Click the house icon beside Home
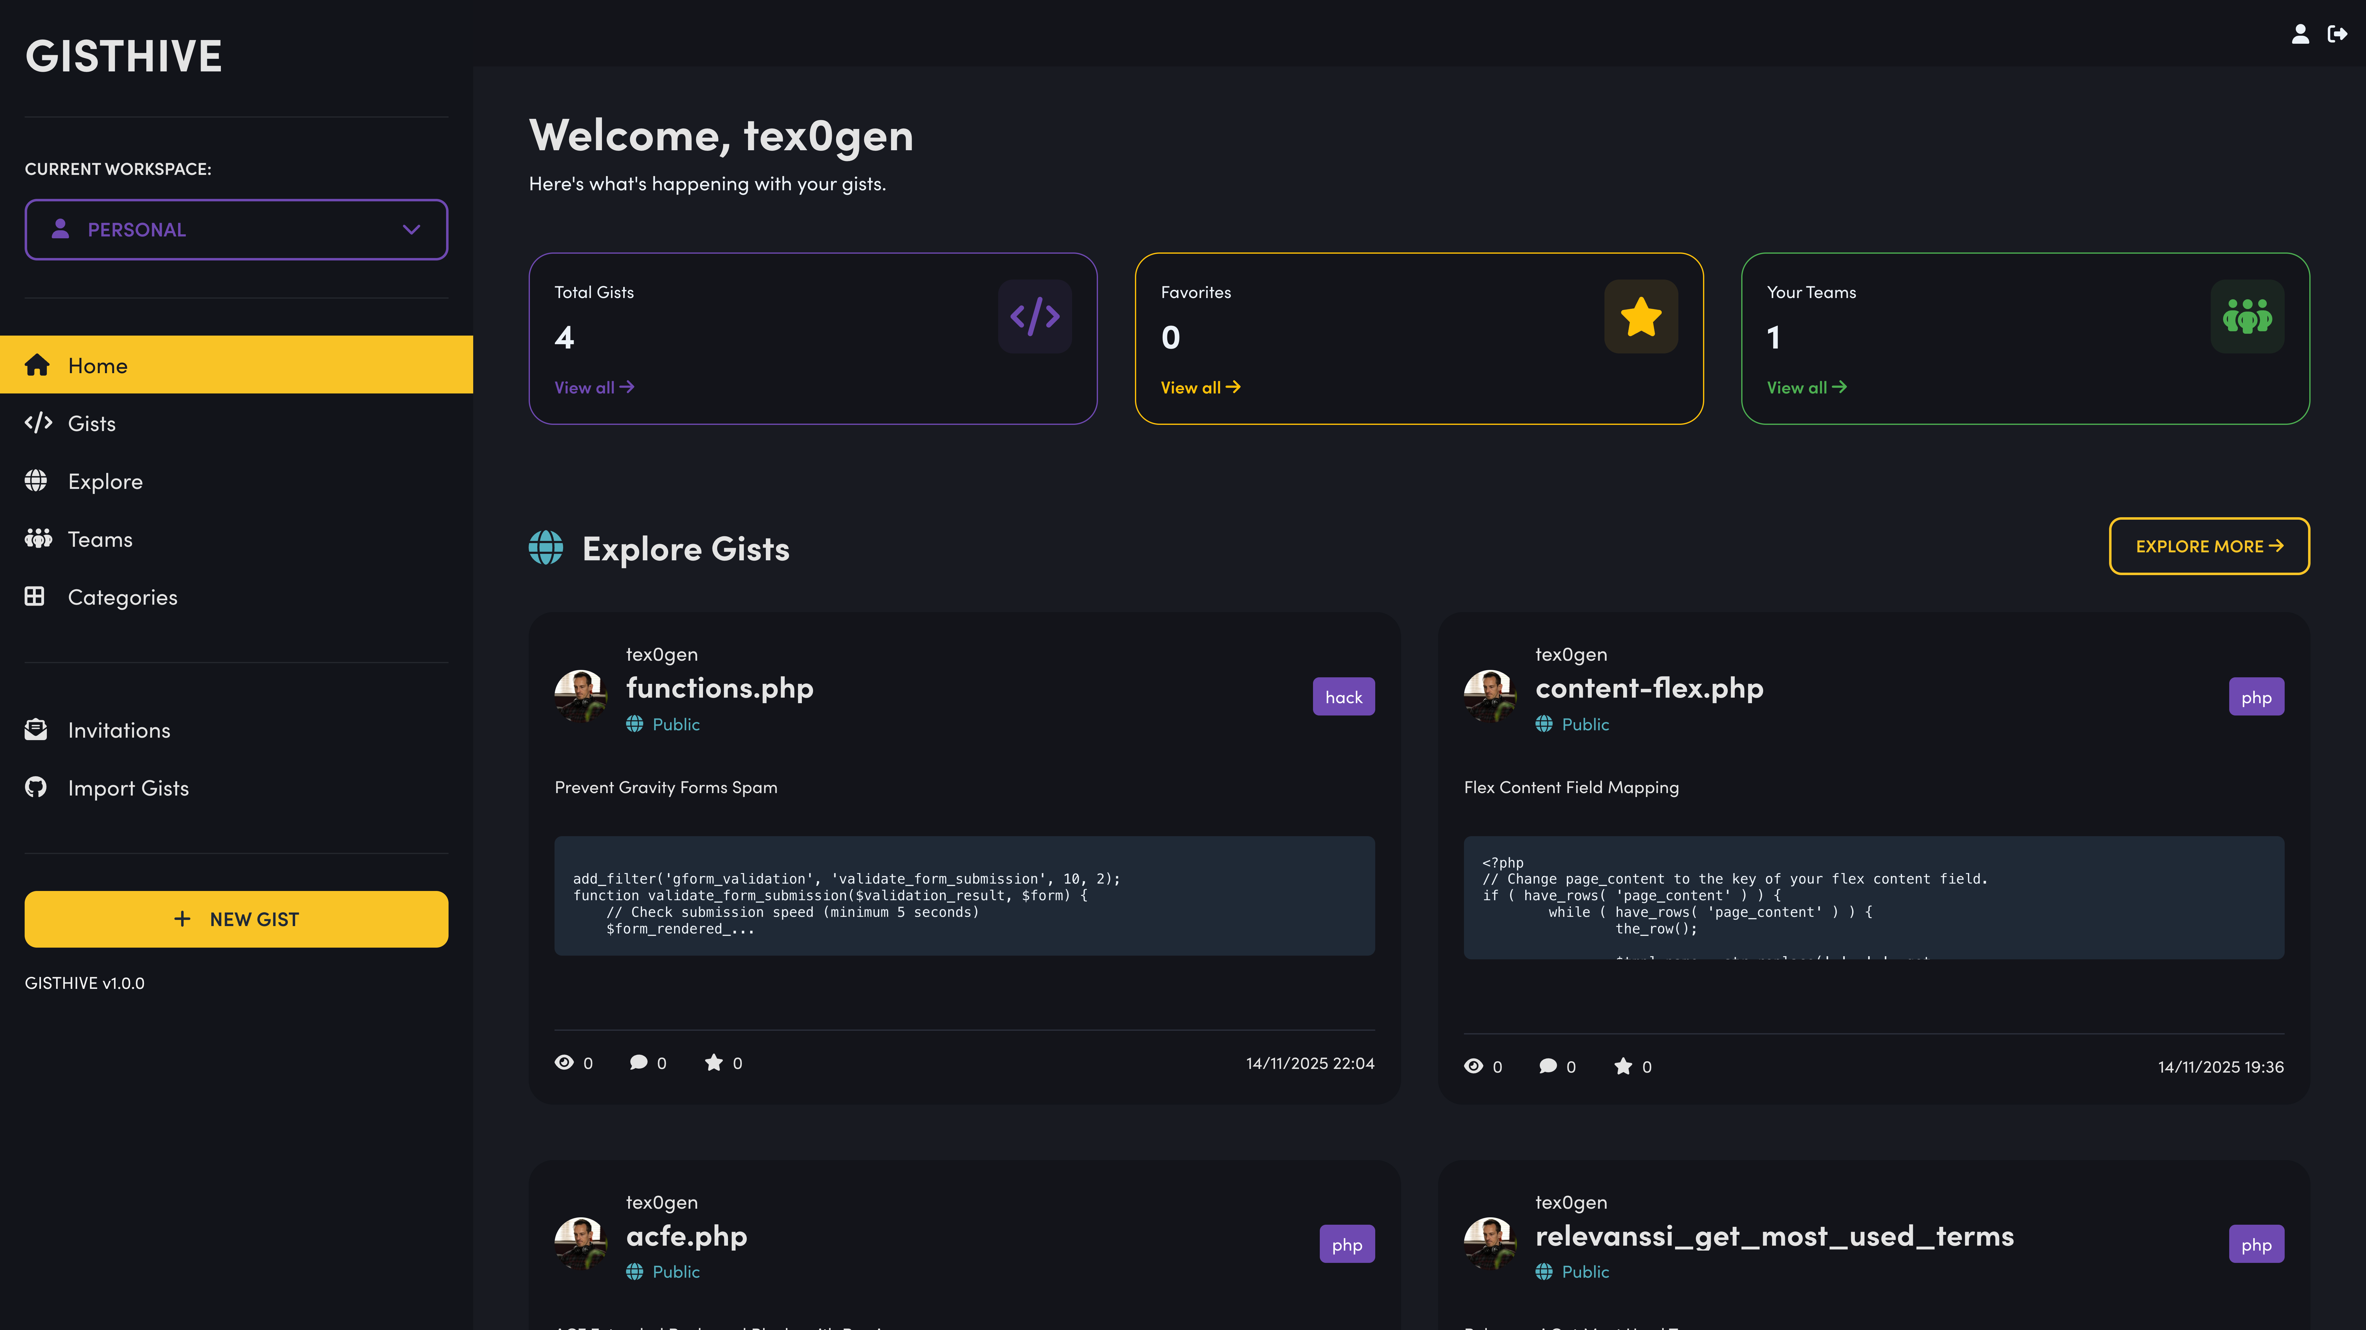This screenshot has height=1330, width=2366. pyautogui.click(x=37, y=365)
